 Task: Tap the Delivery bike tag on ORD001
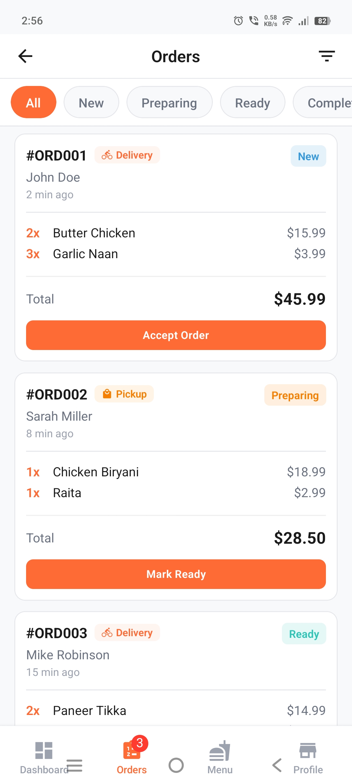click(127, 155)
